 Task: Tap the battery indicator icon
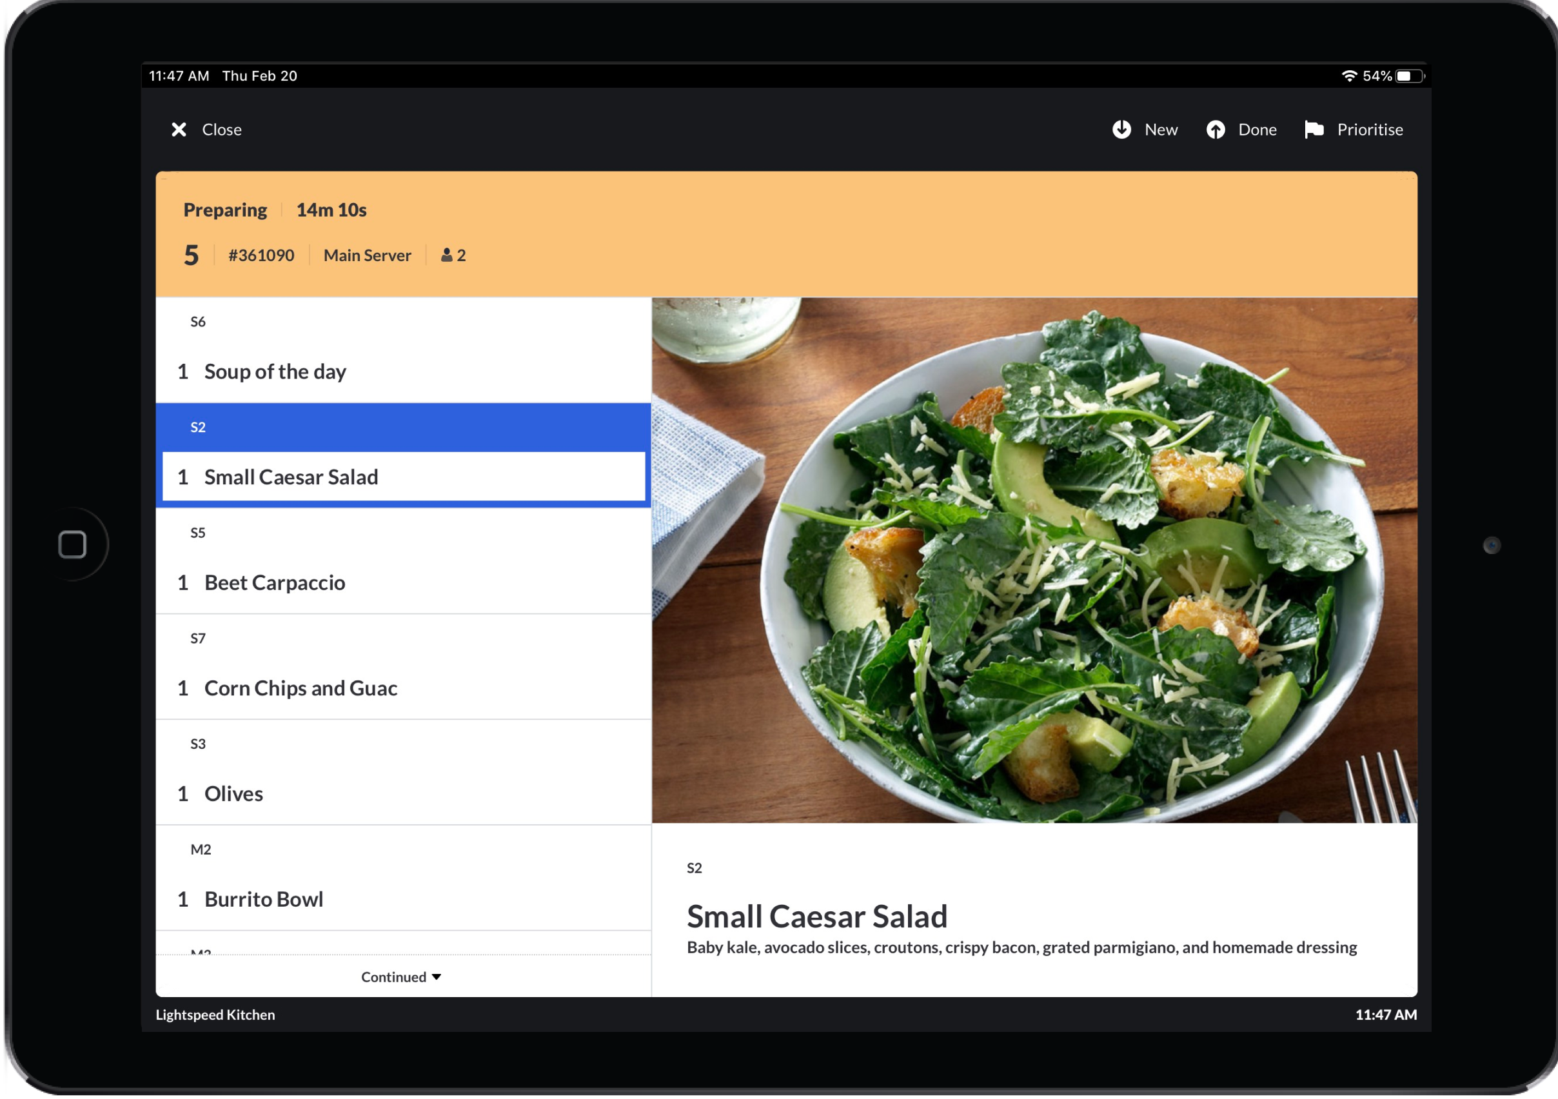[x=1410, y=76]
